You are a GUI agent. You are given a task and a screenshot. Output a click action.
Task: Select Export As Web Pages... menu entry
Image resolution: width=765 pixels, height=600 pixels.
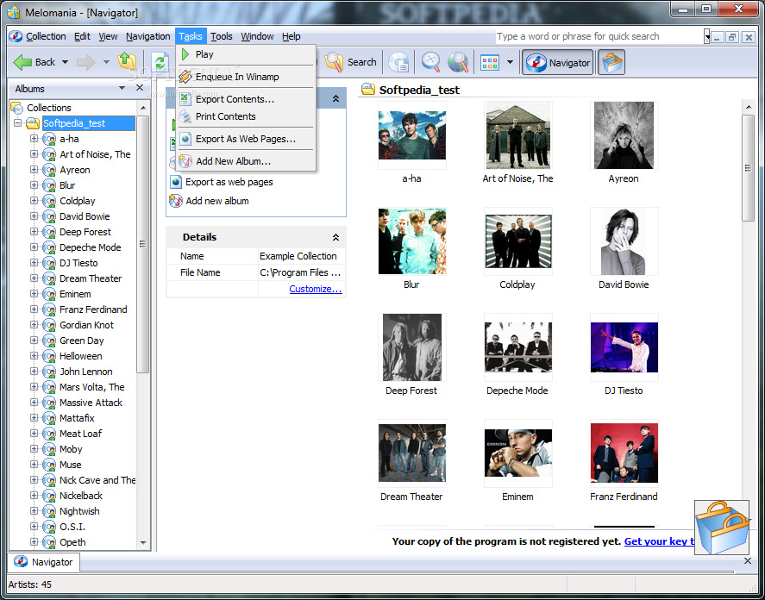point(246,139)
